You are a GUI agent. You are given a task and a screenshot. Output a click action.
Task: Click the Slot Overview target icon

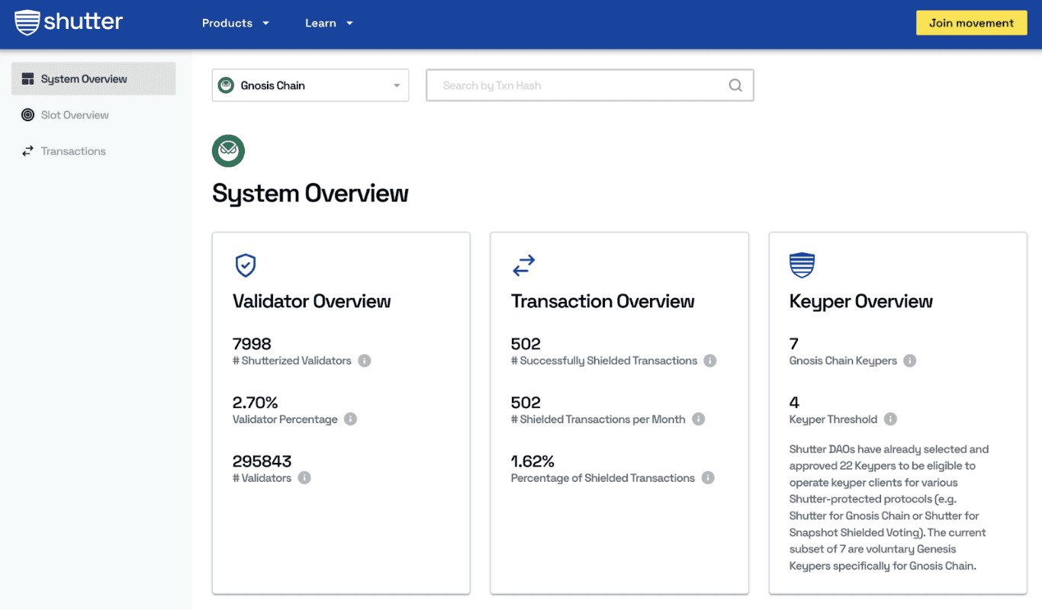(x=28, y=115)
